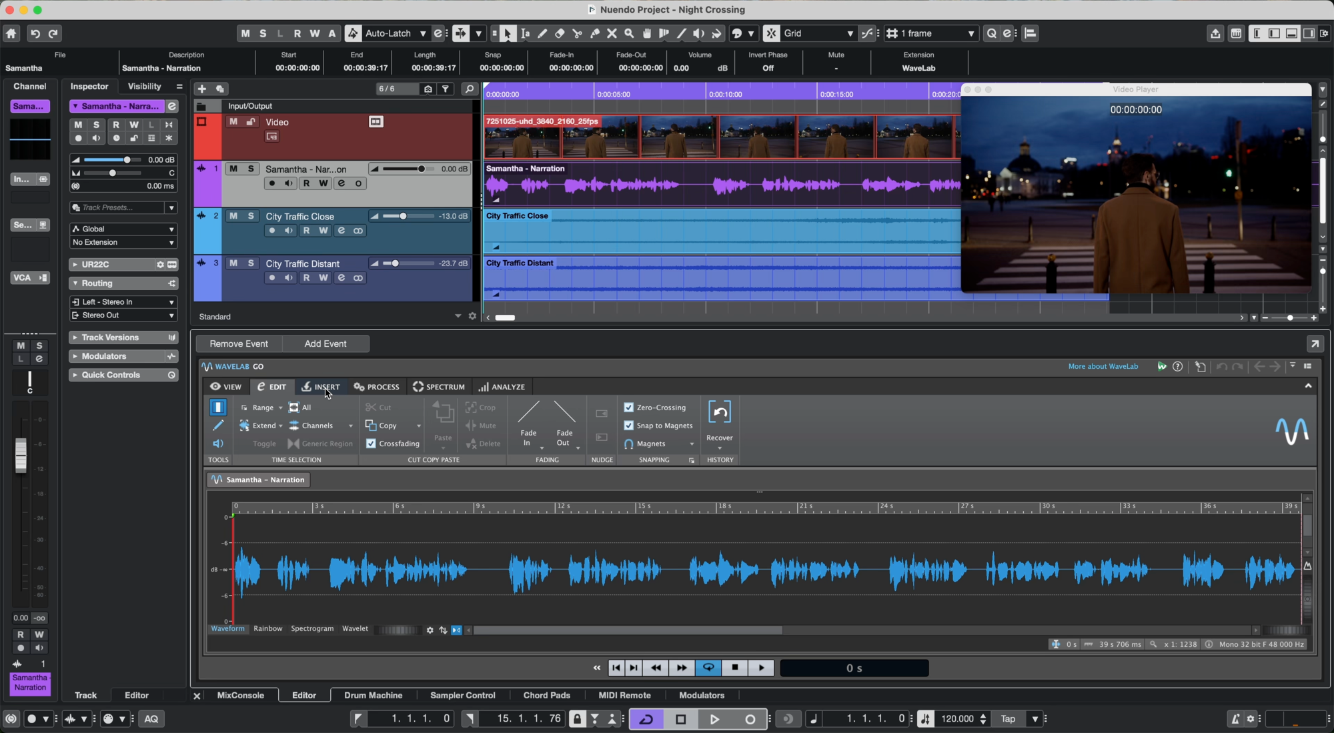Viewport: 1334px width, 733px height.
Task: Select the scissors Split tool
Action: (x=577, y=33)
